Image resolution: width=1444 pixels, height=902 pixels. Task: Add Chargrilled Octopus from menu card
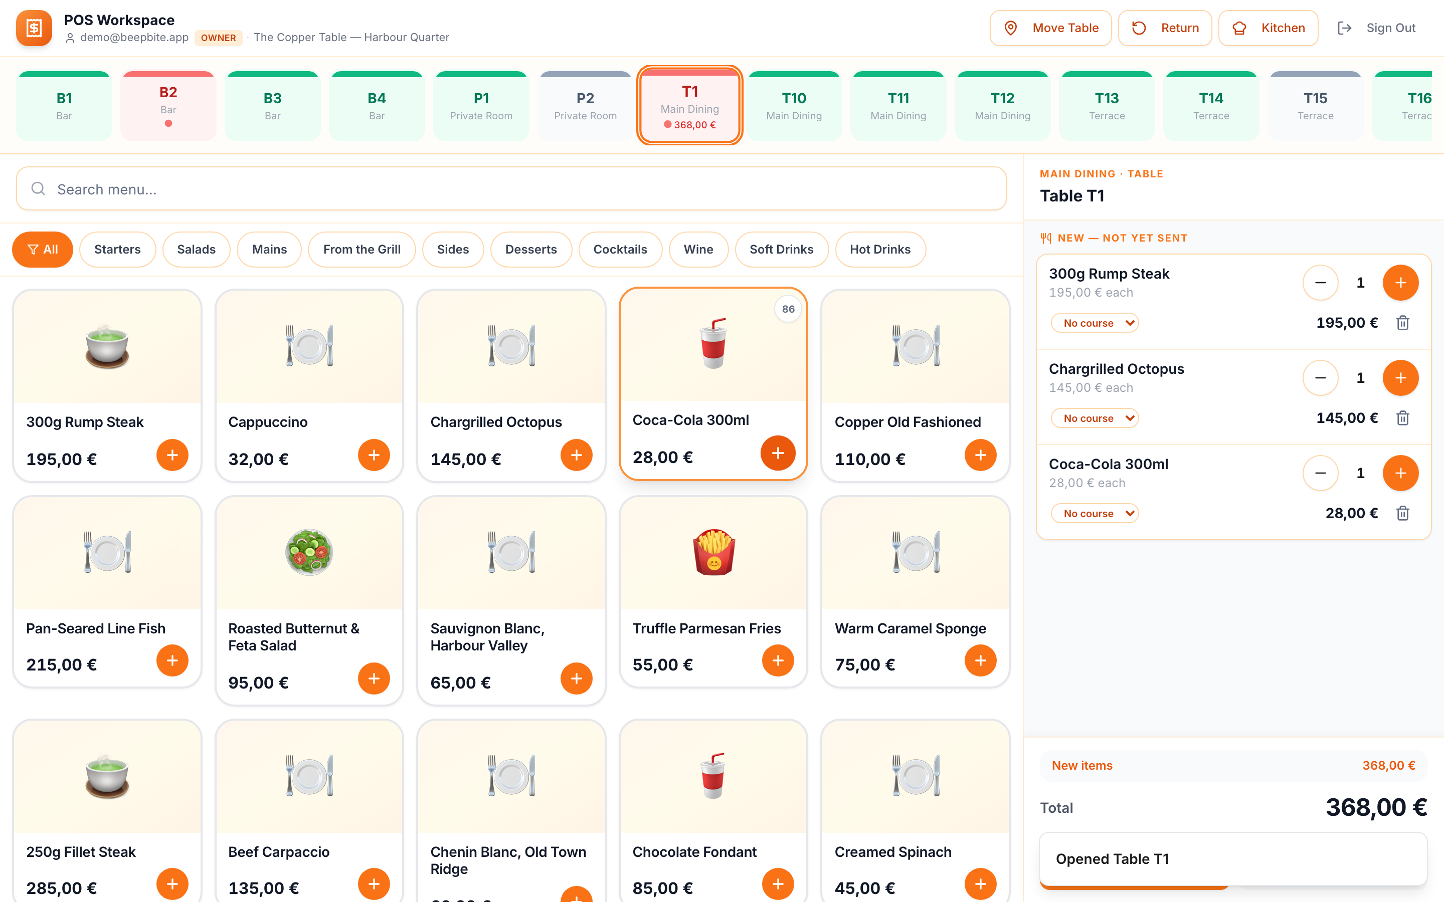[x=577, y=455]
